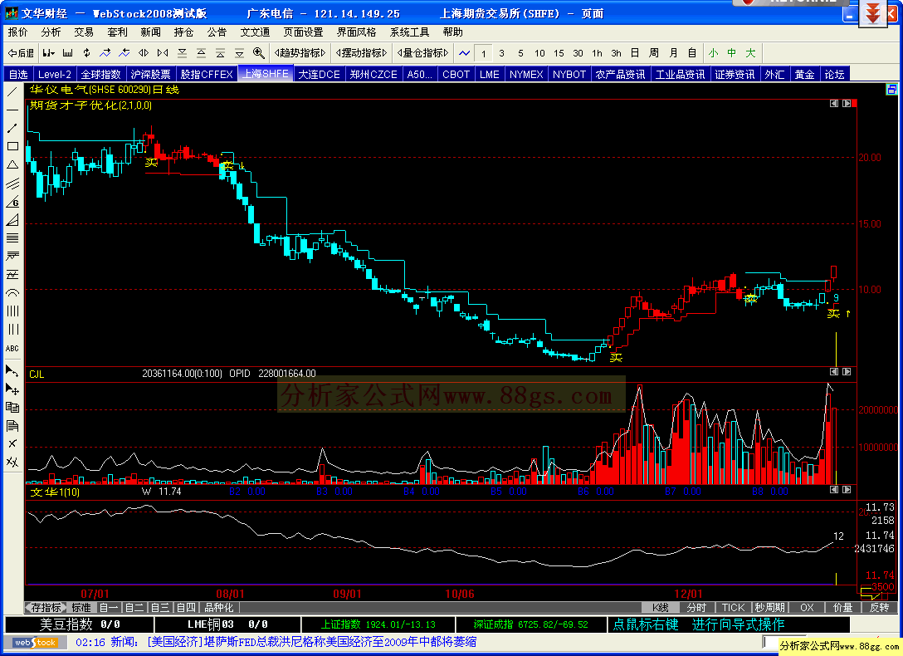Select the arc/semicircle drawing tool
Screen dimensions: 903x656
point(12,292)
